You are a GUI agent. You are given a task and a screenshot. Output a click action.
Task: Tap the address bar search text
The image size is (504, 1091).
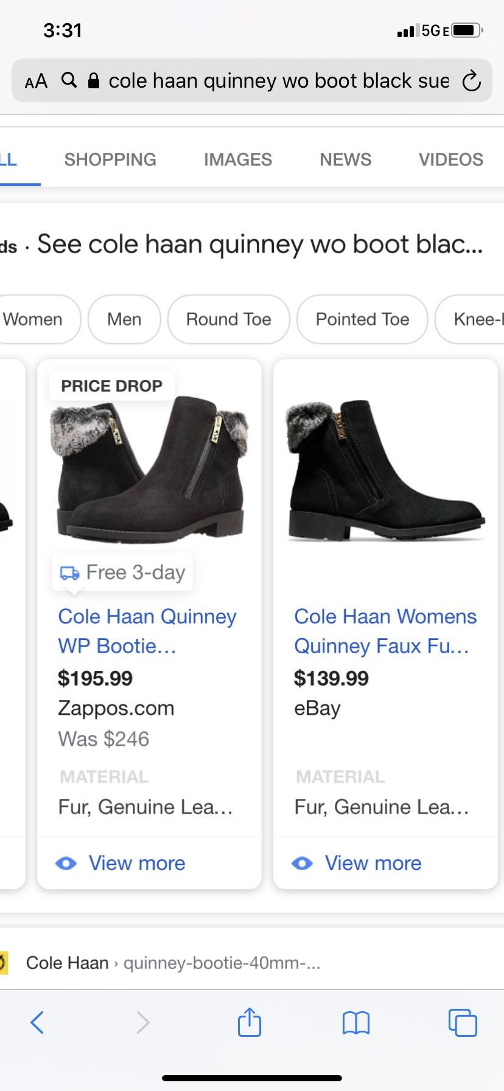click(x=278, y=81)
